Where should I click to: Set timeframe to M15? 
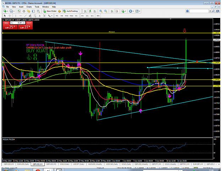click(66, 16)
